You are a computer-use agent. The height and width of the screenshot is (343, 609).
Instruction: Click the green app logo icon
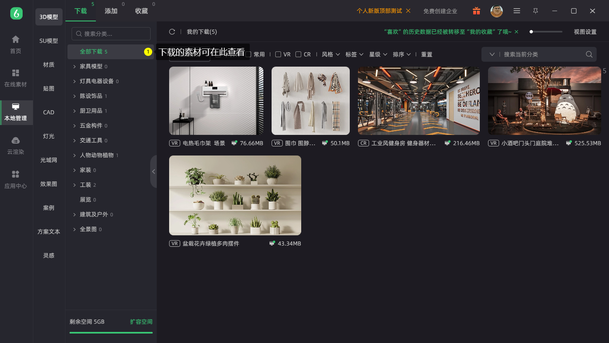[x=16, y=13]
